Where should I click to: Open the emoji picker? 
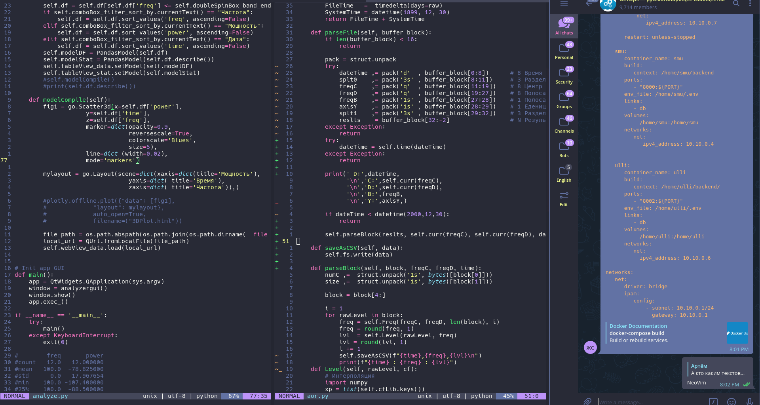tap(731, 401)
